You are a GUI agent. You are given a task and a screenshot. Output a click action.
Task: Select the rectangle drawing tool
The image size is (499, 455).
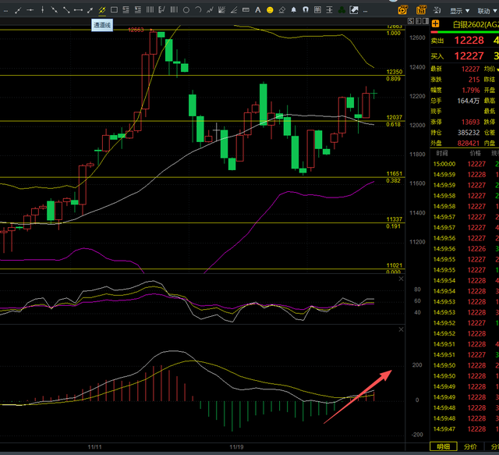[114, 10]
